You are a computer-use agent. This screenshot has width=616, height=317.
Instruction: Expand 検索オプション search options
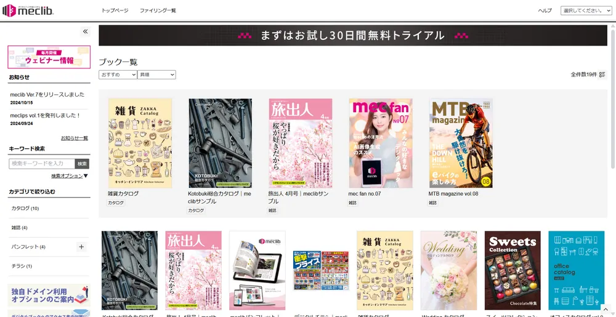click(70, 176)
